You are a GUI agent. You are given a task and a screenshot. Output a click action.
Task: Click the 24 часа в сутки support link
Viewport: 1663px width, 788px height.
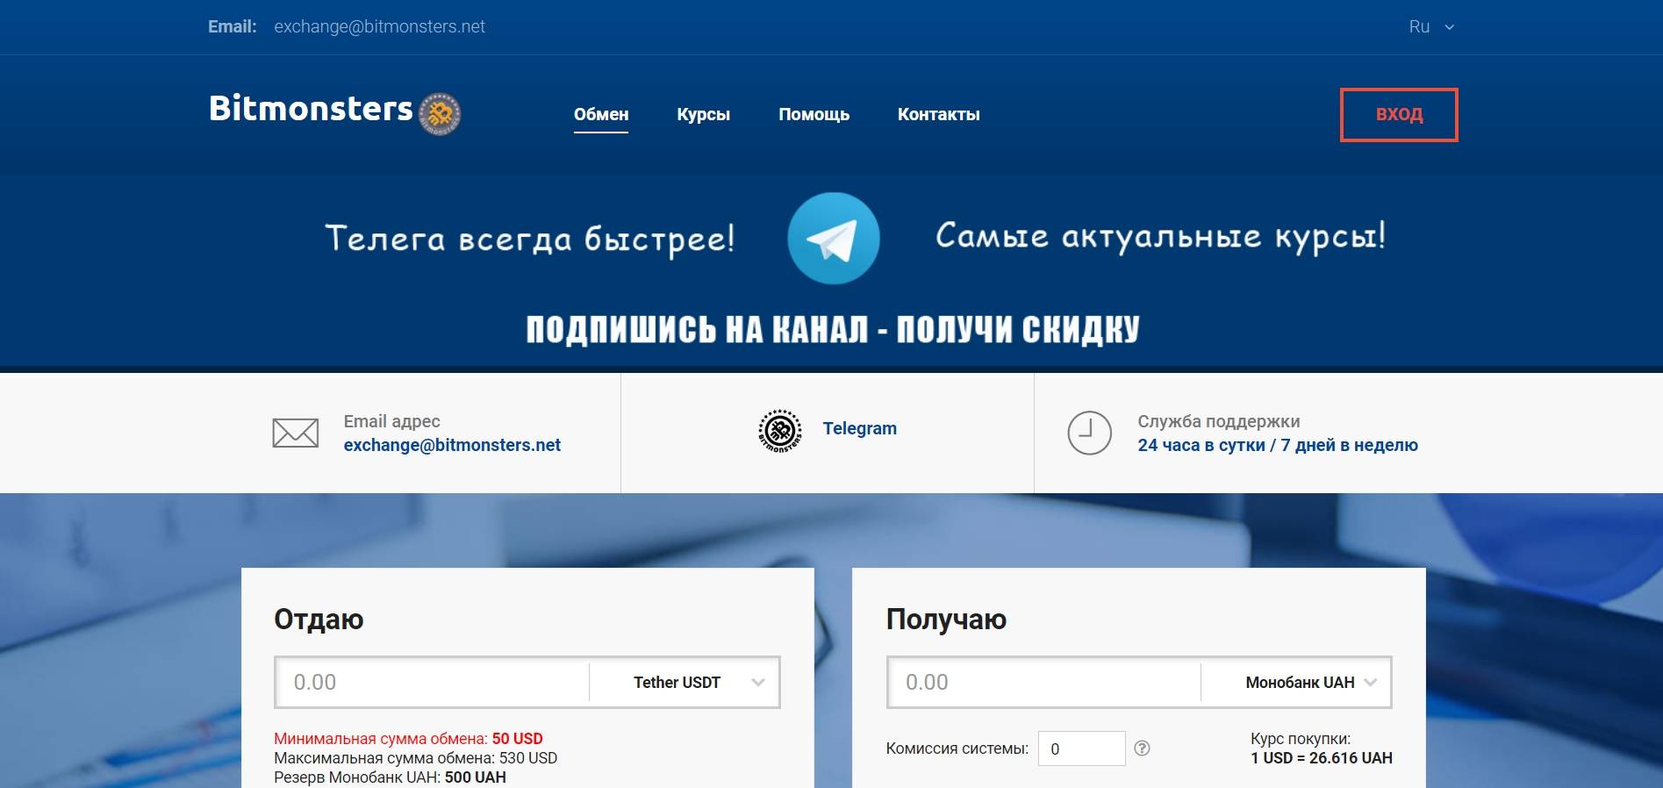coord(1278,445)
